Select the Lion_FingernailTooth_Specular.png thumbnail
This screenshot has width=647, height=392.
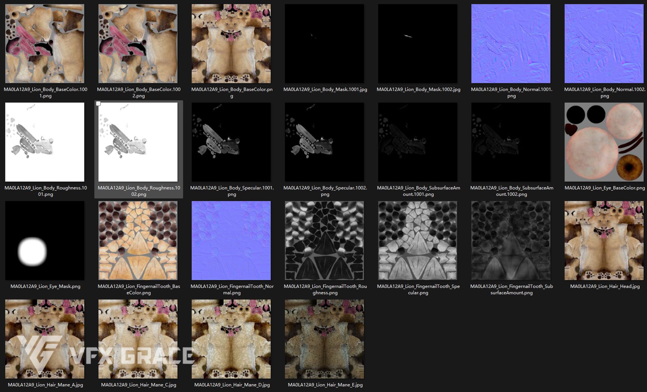(x=418, y=240)
